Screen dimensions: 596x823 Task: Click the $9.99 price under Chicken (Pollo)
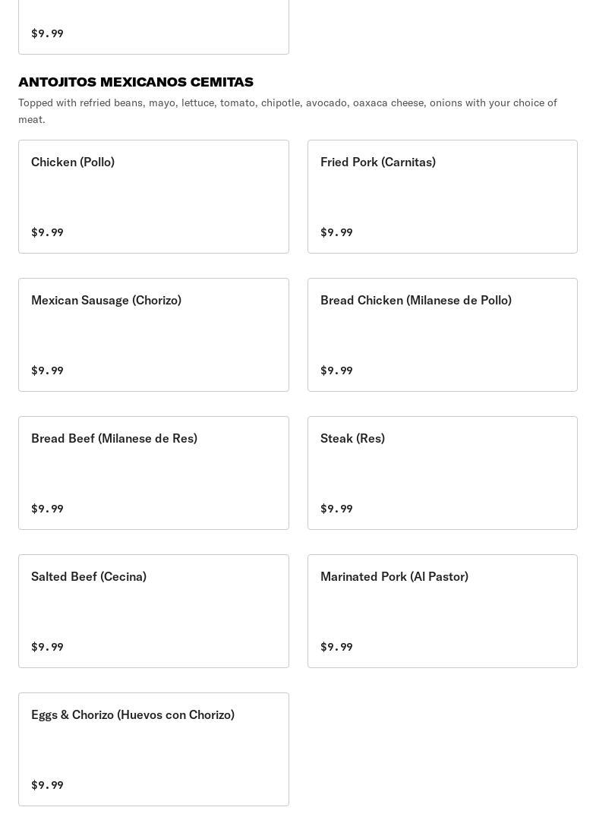(47, 232)
